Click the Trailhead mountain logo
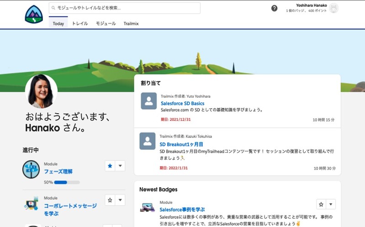Screen dimensions: 365x227 [33, 14]
